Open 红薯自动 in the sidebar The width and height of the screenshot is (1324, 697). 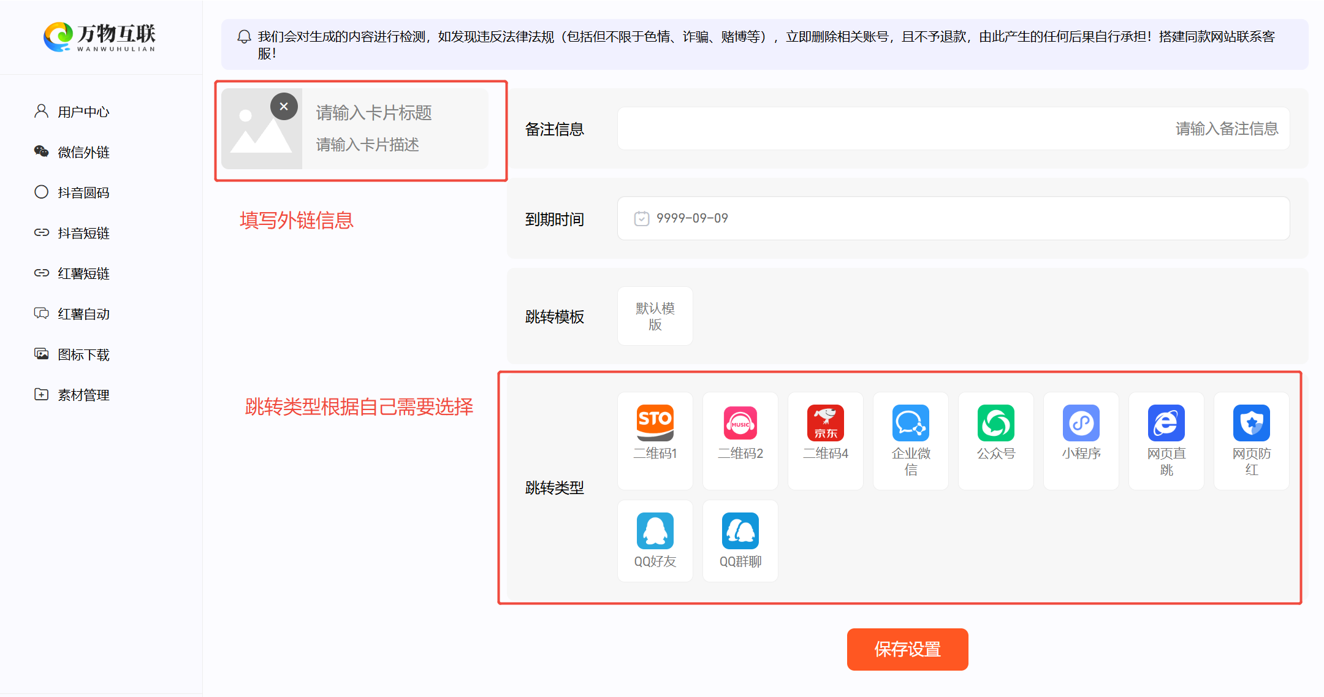click(72, 314)
